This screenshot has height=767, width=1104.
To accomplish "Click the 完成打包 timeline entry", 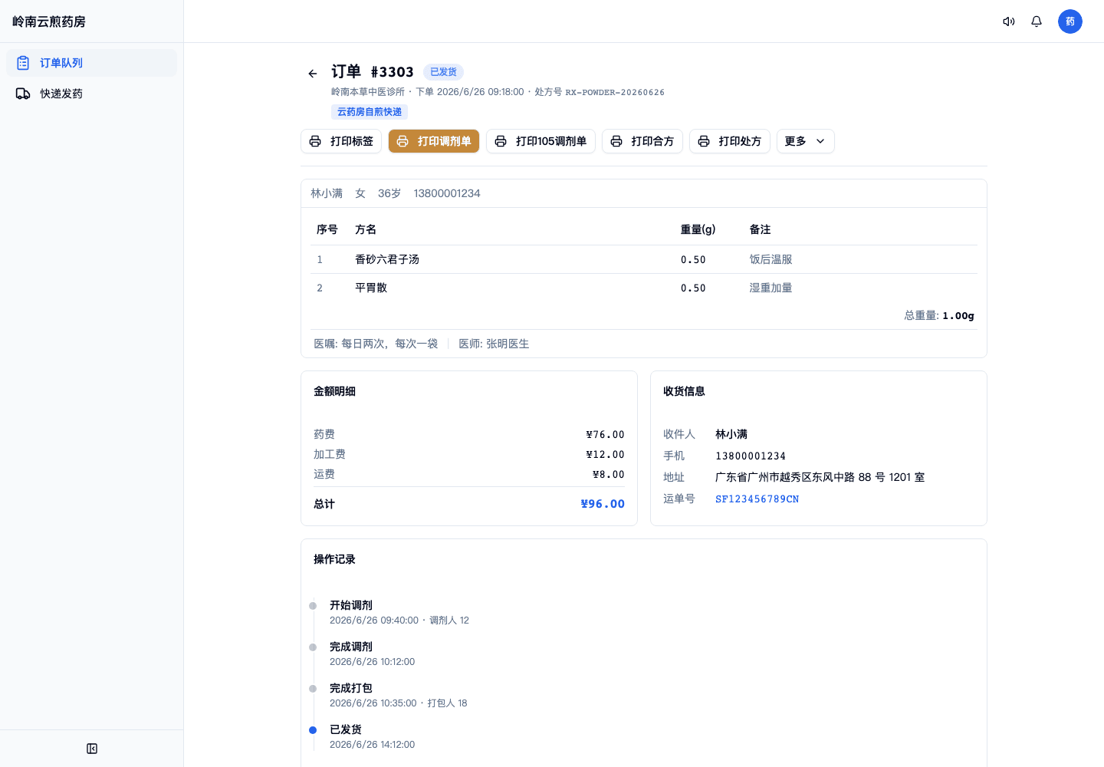I will pyautogui.click(x=399, y=695).
